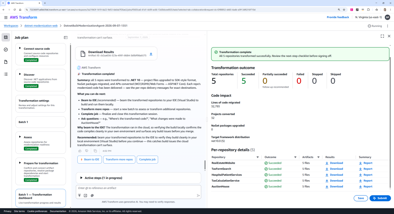This screenshot has height=214, width=394.
Task: Expand the Assess step
Action: 20,137
